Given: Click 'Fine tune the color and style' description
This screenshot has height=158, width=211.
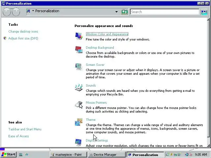Looking at the screenshot, I should [118, 39].
